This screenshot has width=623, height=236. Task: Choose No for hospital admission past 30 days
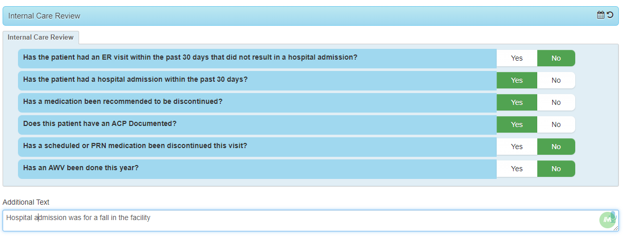click(x=556, y=80)
